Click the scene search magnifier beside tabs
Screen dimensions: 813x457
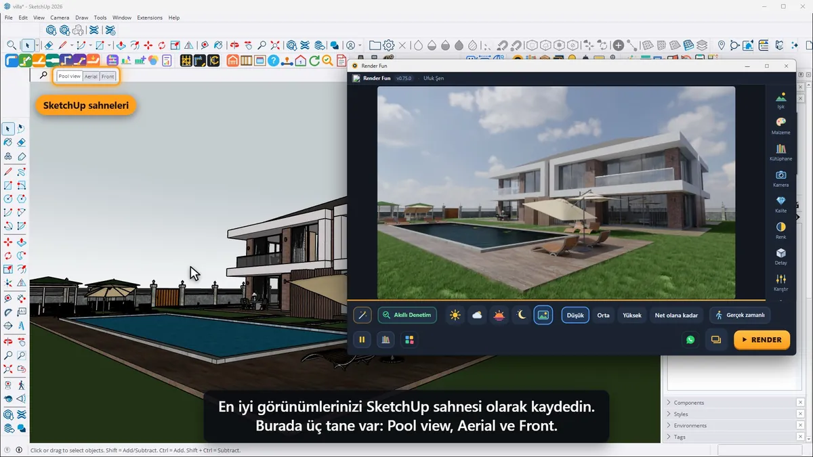click(43, 76)
